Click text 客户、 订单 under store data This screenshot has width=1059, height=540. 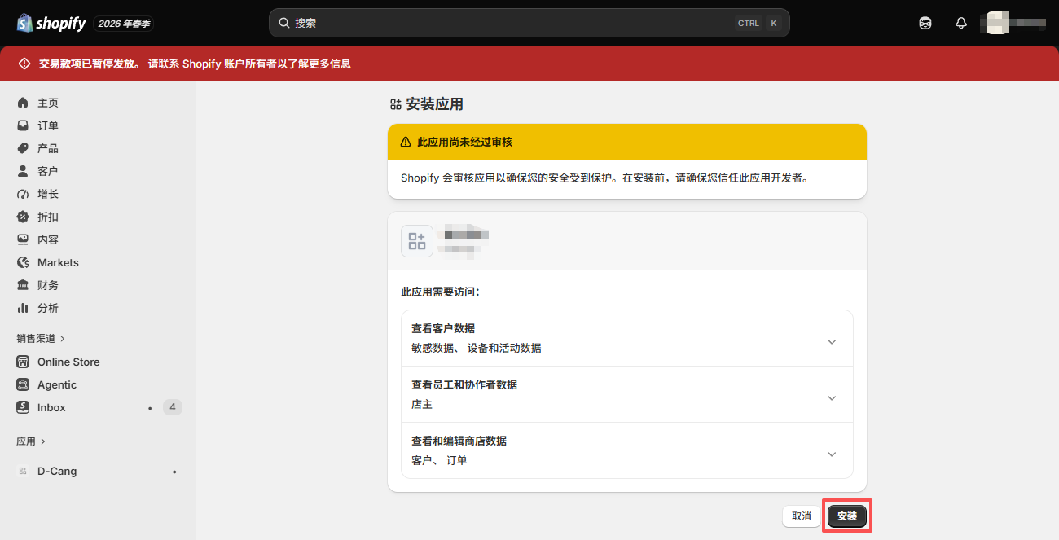[439, 460]
